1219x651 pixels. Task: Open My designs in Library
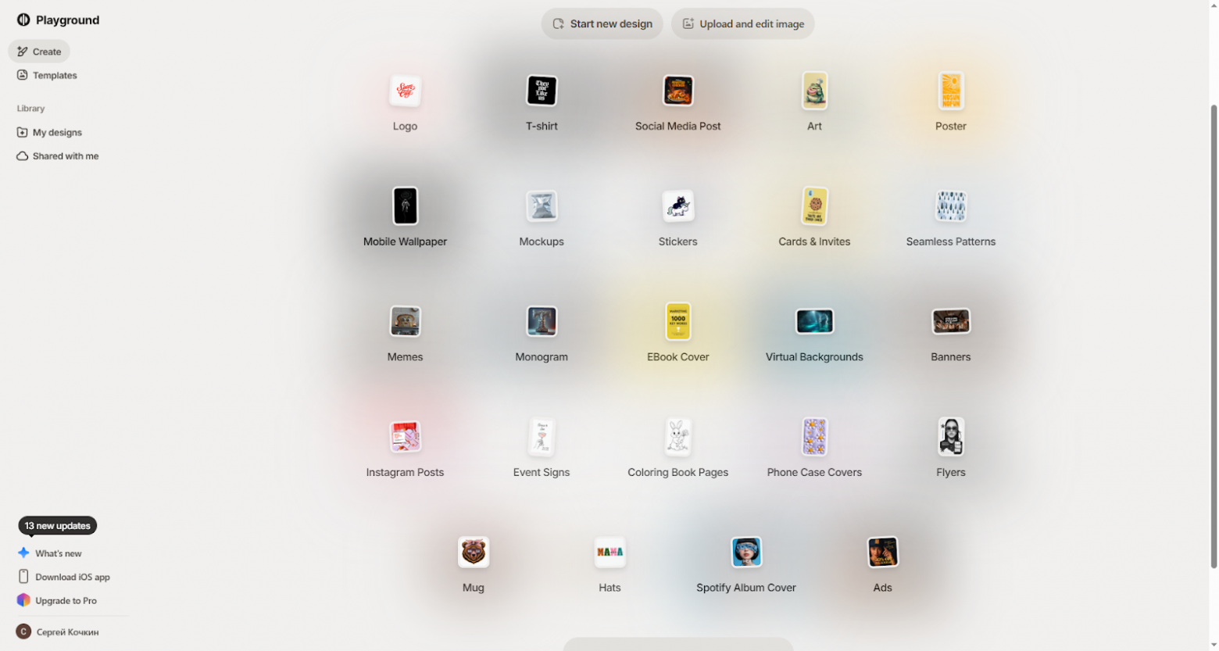[49, 132]
